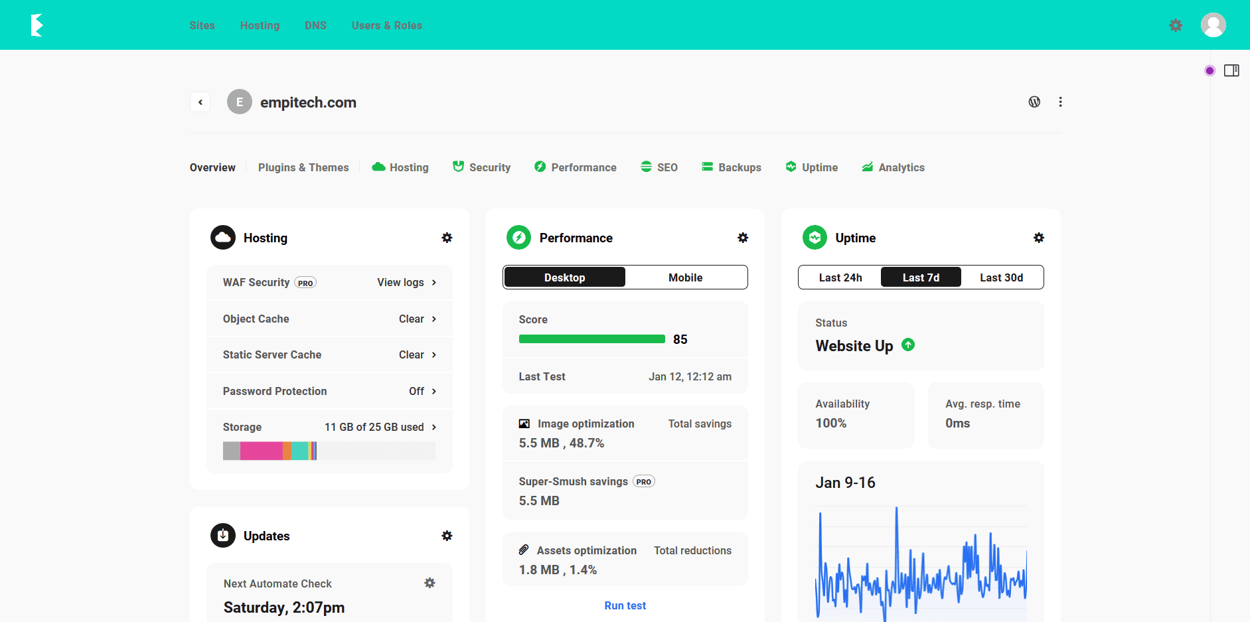Open the global settings gear in the header
Screen dimensions: 1250x622
point(1176,25)
